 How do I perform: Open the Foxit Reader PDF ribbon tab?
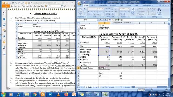147,5
